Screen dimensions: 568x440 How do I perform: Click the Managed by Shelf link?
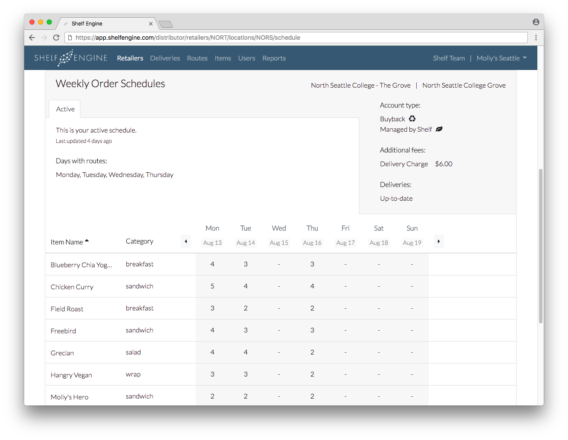point(406,130)
